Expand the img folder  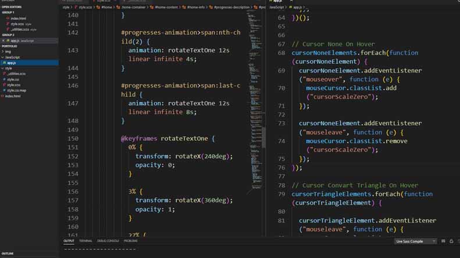8,52
